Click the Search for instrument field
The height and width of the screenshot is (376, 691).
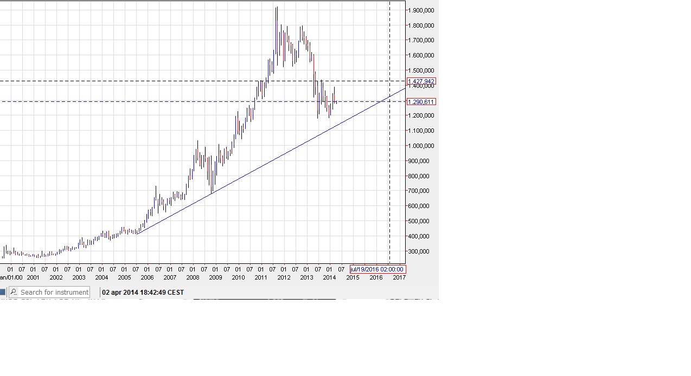pos(49,292)
